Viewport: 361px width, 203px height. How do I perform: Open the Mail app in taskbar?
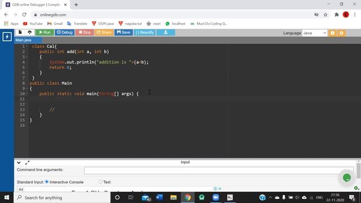coord(146,197)
